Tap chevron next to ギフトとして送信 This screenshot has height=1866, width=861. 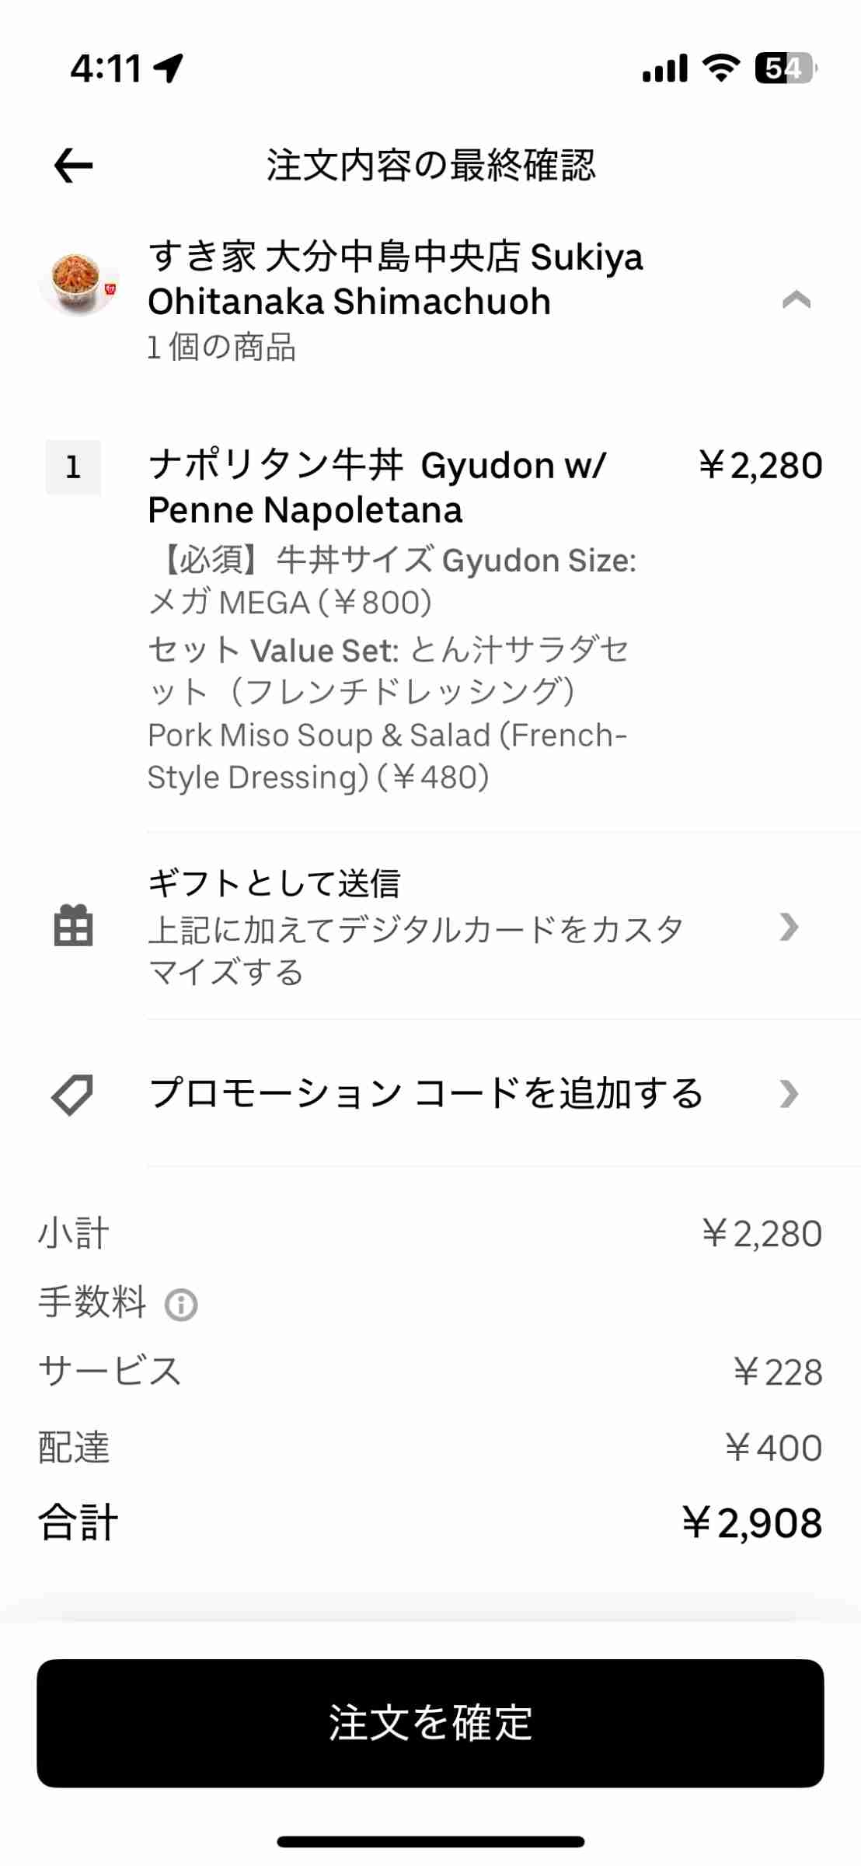(789, 927)
